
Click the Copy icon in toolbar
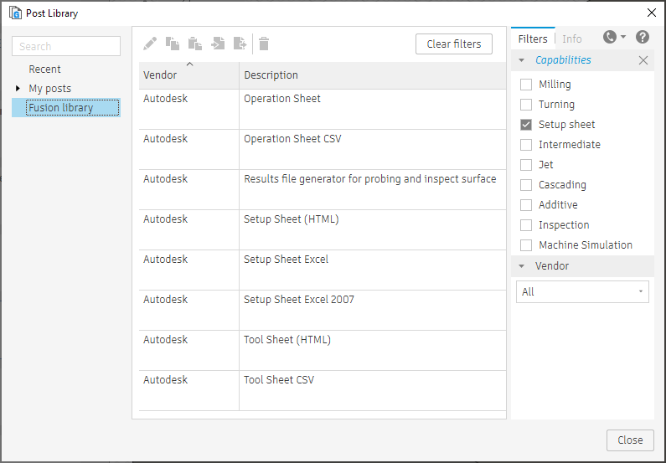[173, 44]
